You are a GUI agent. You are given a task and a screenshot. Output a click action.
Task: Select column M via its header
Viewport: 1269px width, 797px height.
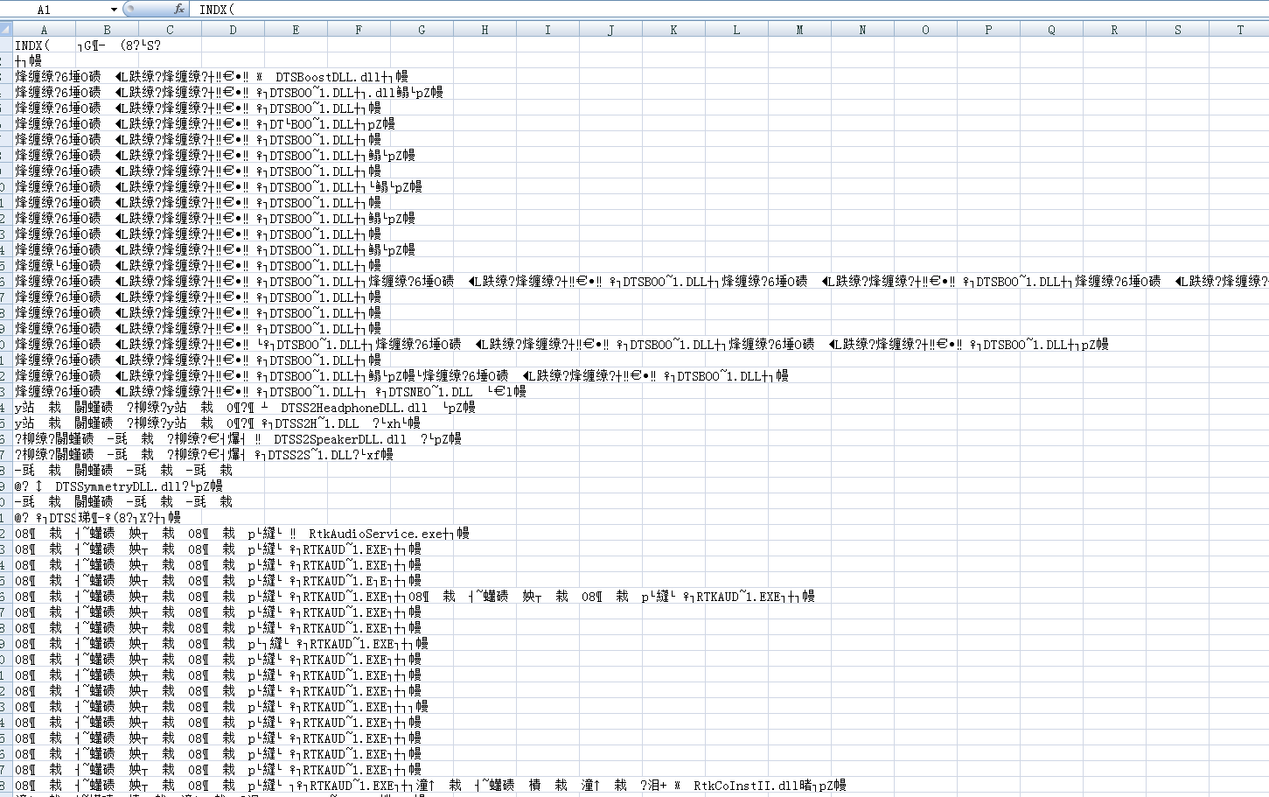tap(800, 30)
